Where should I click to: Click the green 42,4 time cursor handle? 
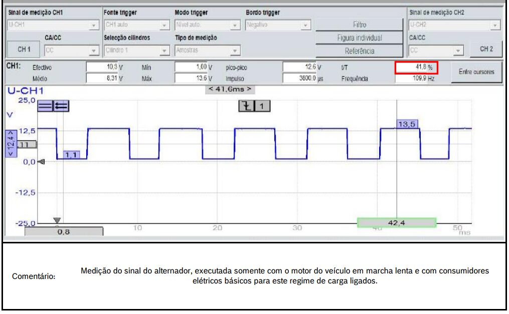pyautogui.click(x=396, y=222)
